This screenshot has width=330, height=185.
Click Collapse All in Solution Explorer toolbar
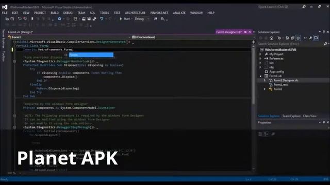(292, 38)
